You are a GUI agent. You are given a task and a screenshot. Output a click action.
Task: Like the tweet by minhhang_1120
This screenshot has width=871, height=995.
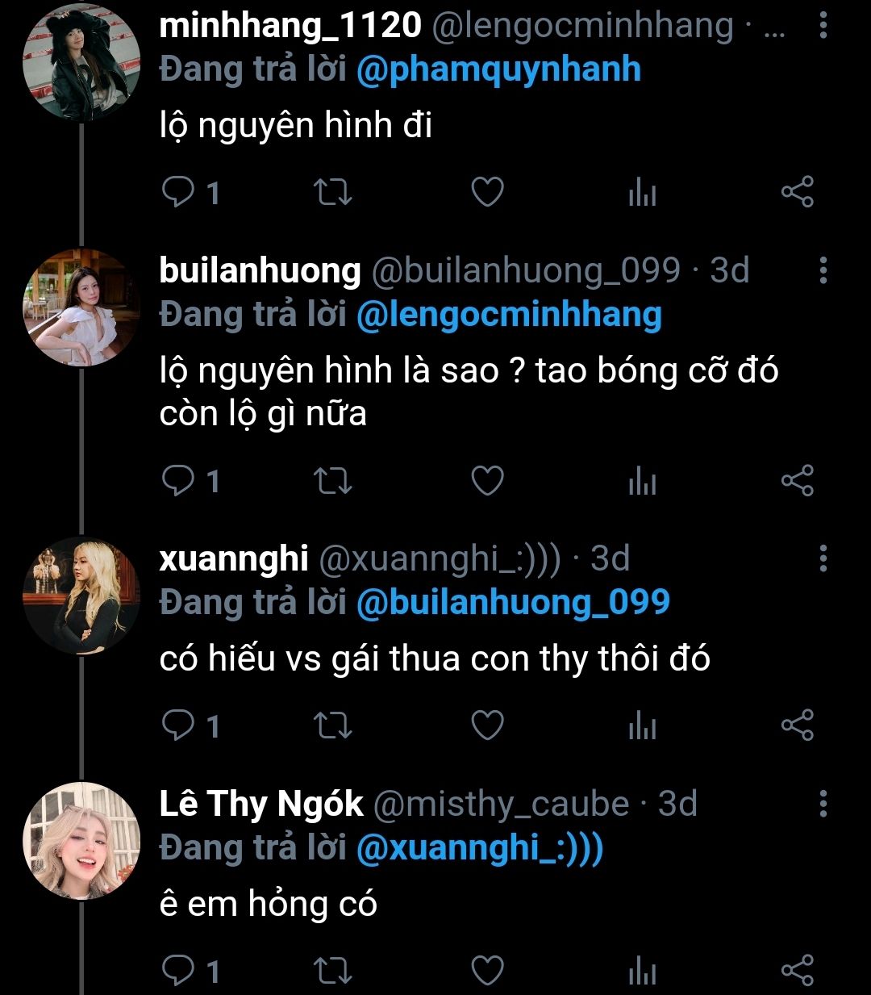pos(487,193)
